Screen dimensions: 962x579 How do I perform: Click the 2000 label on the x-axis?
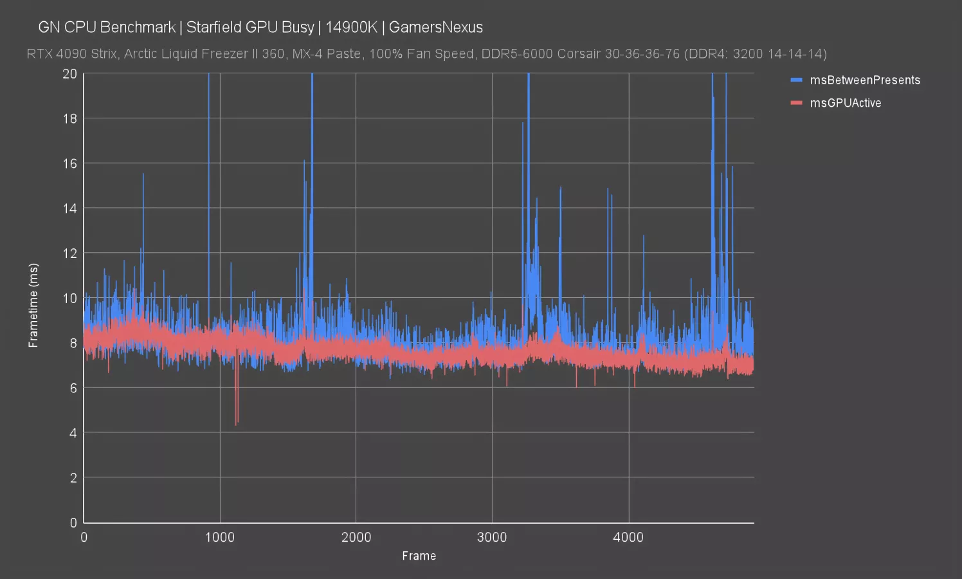tap(356, 538)
